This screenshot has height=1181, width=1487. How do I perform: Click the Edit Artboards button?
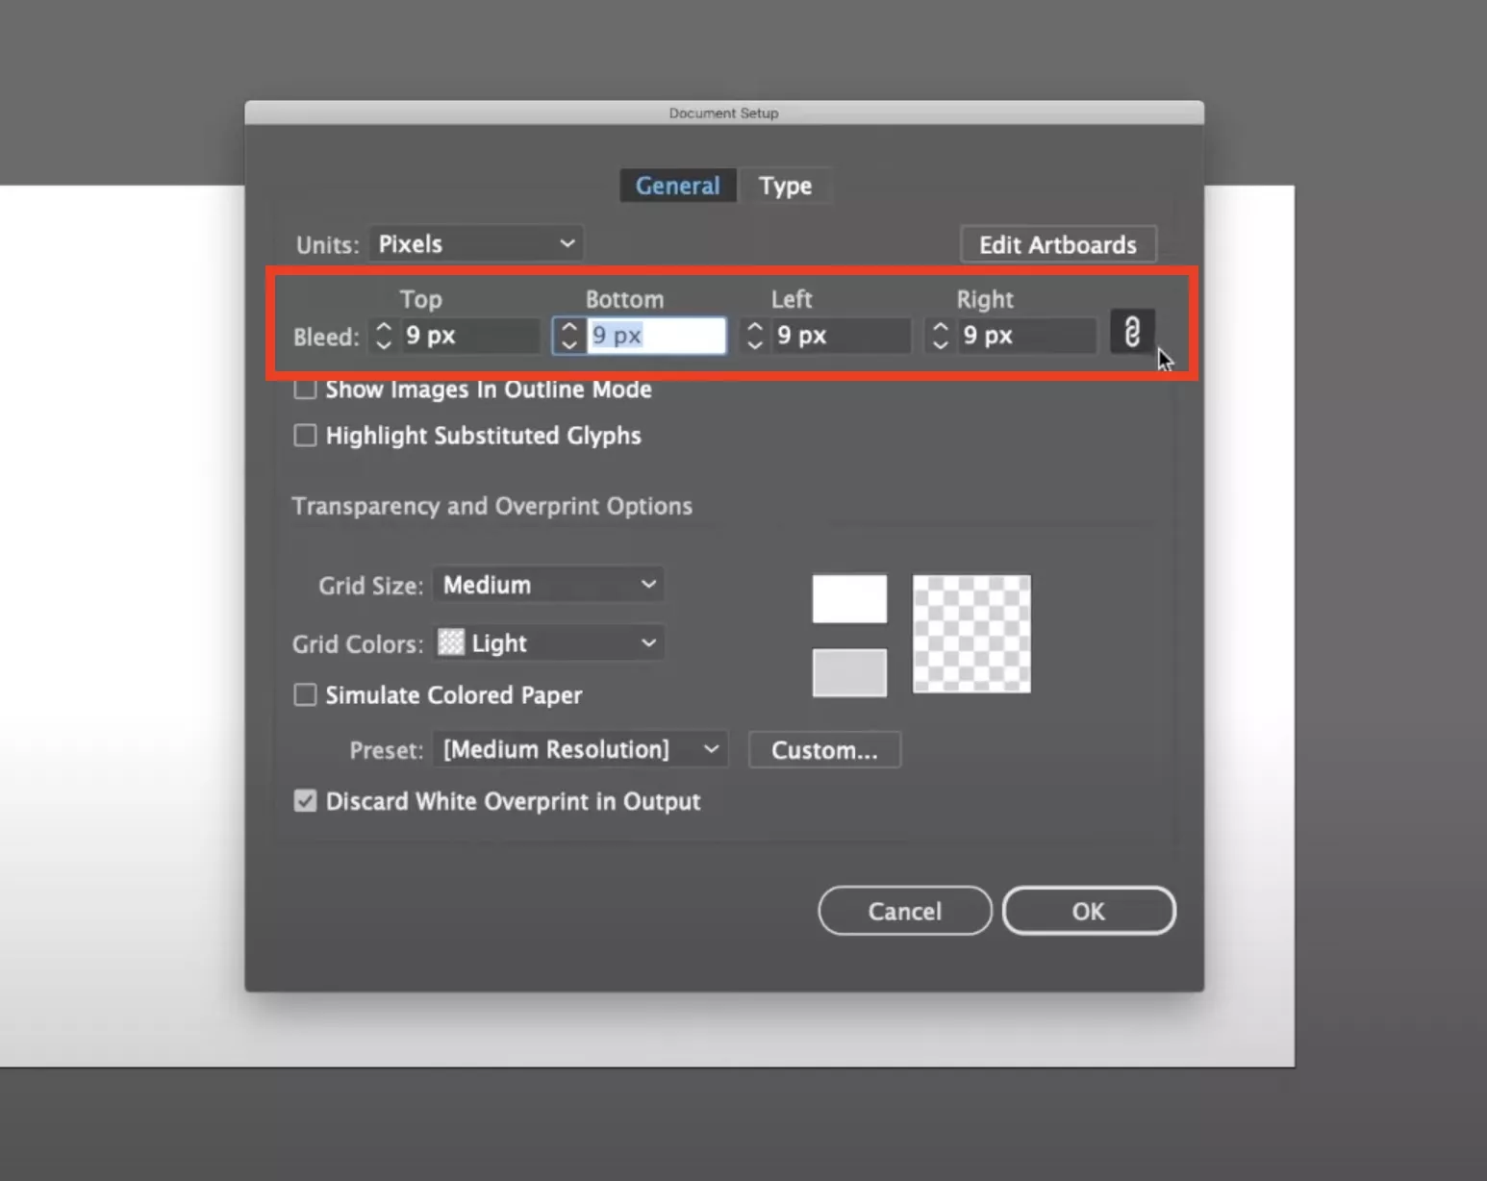pyautogui.click(x=1058, y=244)
